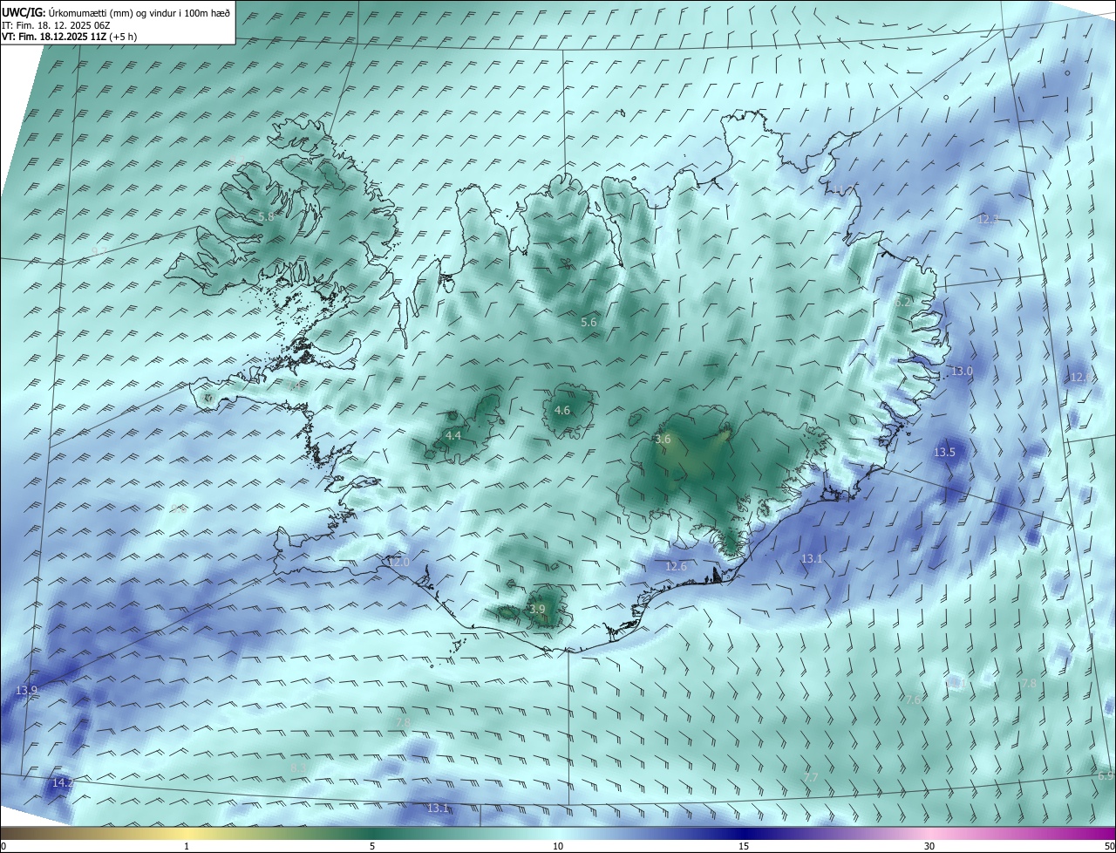
Task: Click the 8.3 label in the southern ocean
Action: [x=299, y=768]
